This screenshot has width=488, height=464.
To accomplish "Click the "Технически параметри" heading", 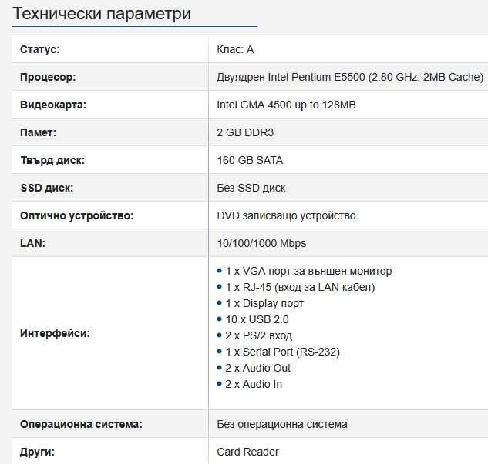I will 103,14.
